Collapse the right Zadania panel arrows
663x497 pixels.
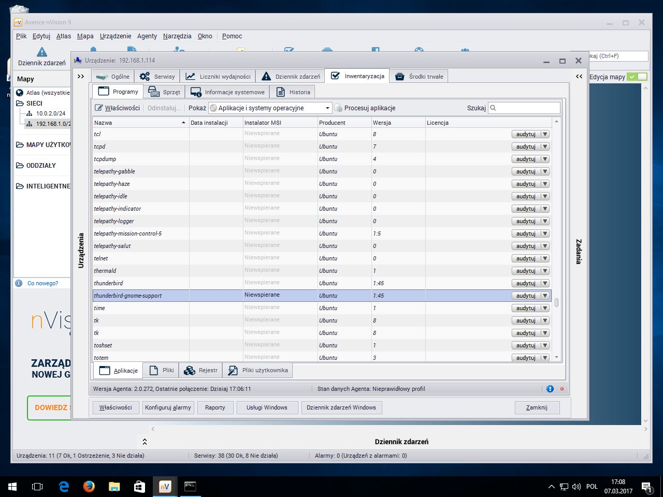[x=579, y=76]
